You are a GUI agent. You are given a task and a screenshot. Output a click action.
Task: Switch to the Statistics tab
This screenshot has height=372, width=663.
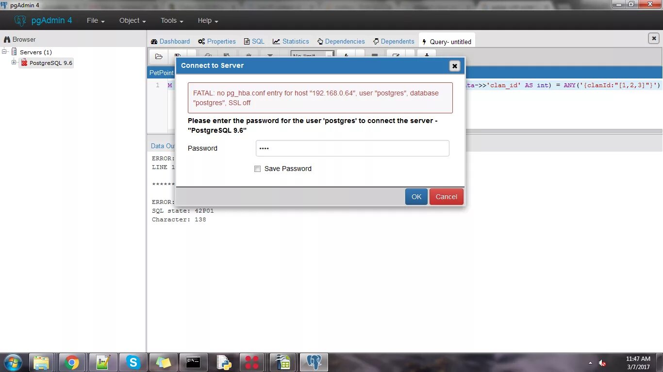pyautogui.click(x=291, y=41)
